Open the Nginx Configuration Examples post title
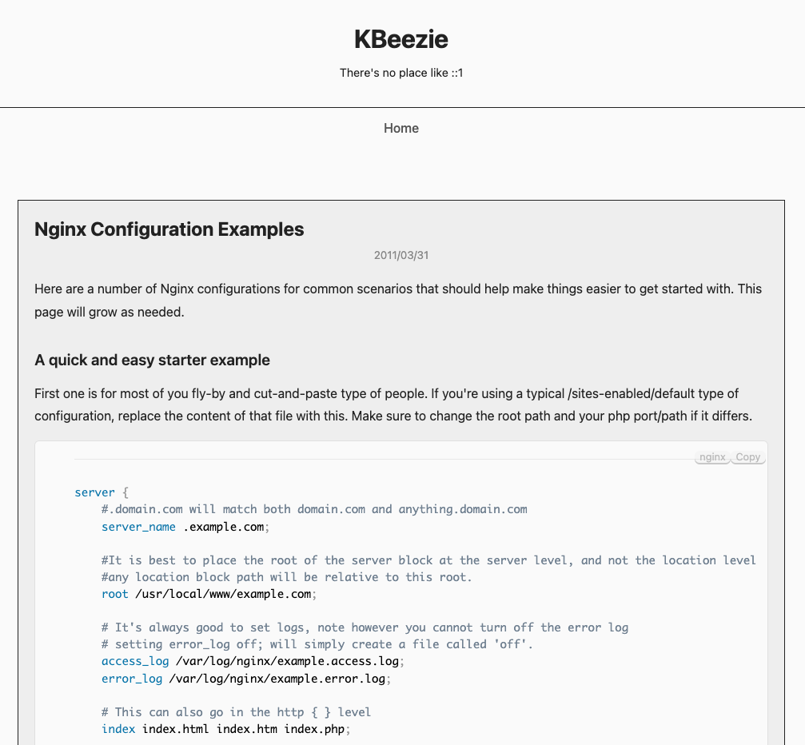This screenshot has width=805, height=745. point(169,229)
